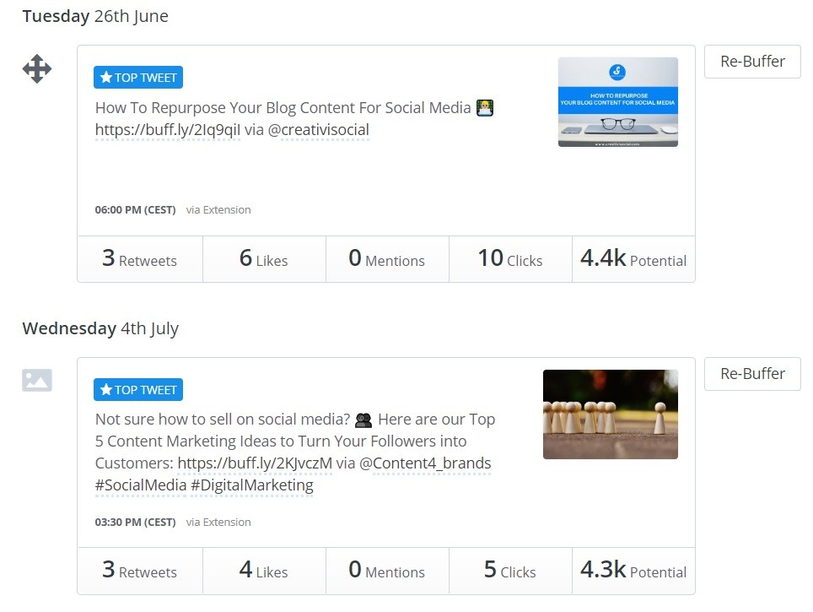This screenshot has width=813, height=612.
Task: Open the buff.ly/2Iq9qiI link
Action: (168, 130)
